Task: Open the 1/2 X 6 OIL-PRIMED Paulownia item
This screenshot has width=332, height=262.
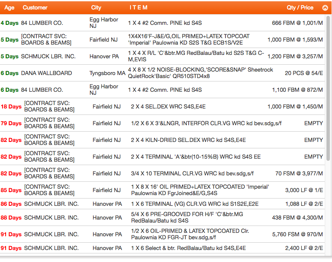Action: pyautogui.click(x=190, y=234)
